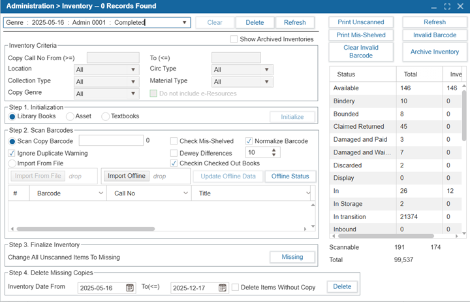Click the status table horizontal scrollbar

click(386, 236)
